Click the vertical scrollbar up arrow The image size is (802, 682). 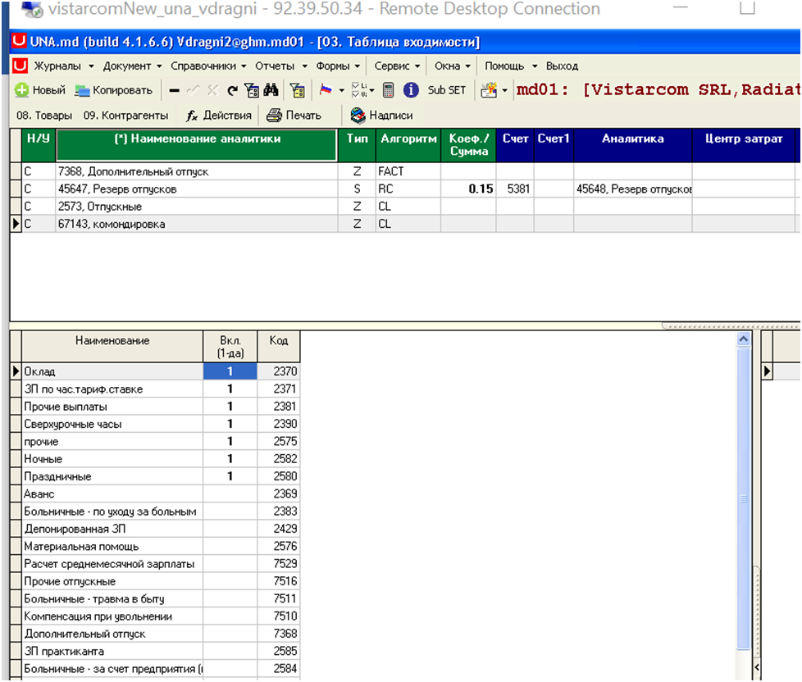coord(744,339)
